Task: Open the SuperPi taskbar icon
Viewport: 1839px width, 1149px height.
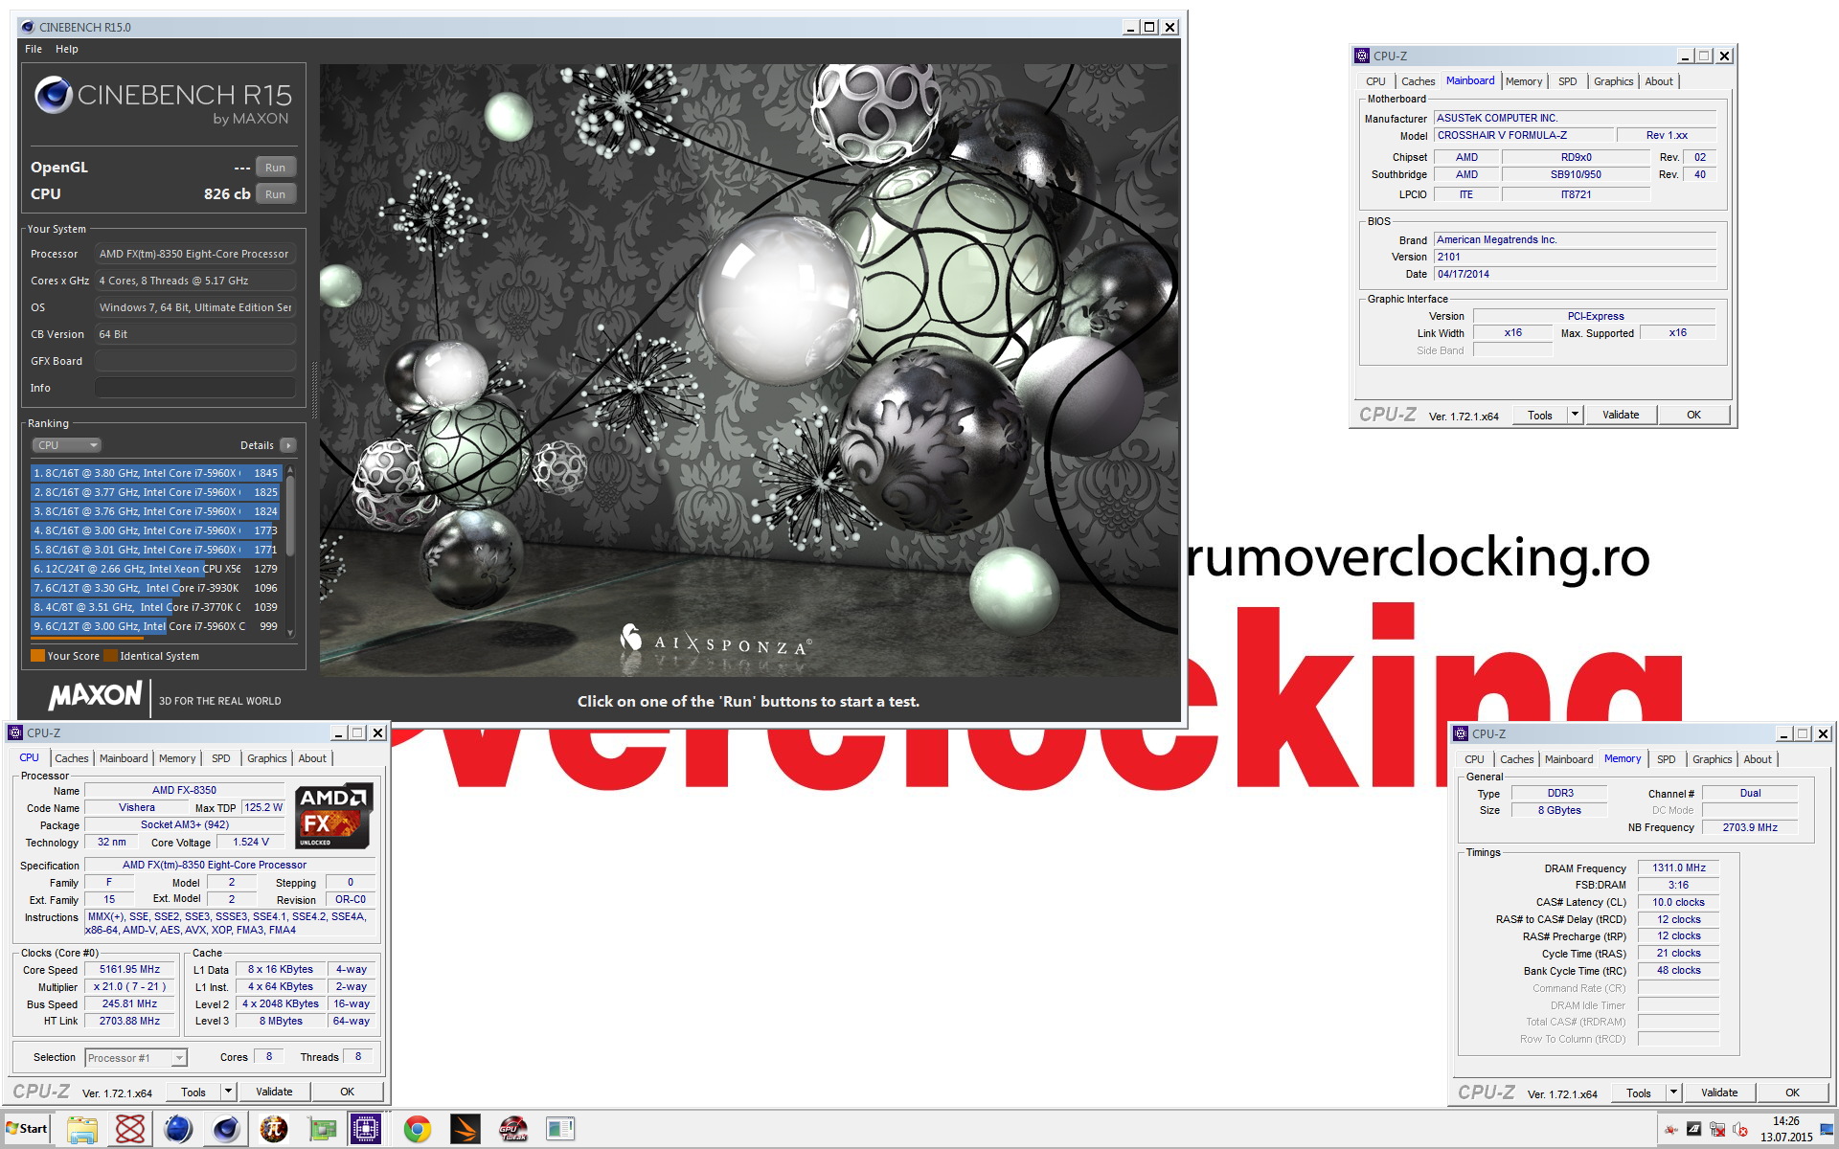Action: click(274, 1130)
